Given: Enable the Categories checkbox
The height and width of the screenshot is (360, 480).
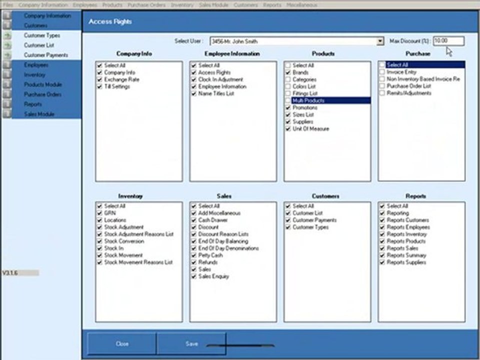Looking at the screenshot, I should pos(288,79).
